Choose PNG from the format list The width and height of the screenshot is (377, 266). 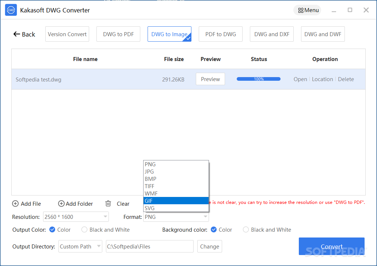[x=176, y=164]
